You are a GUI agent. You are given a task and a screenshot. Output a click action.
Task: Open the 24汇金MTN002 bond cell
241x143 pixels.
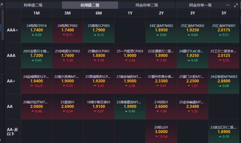tap(161, 30)
